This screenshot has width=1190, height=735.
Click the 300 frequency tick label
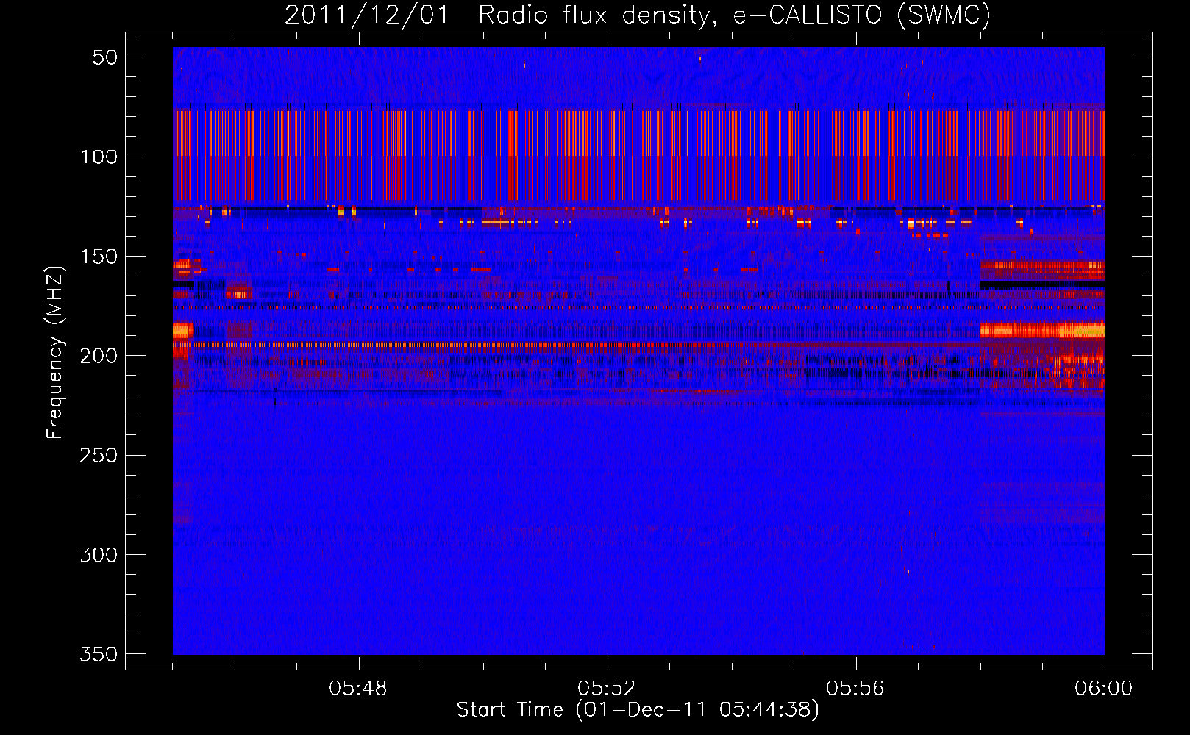(x=99, y=555)
